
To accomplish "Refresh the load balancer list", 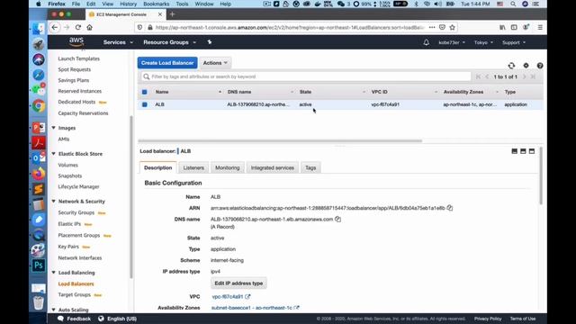I will click(x=511, y=66).
